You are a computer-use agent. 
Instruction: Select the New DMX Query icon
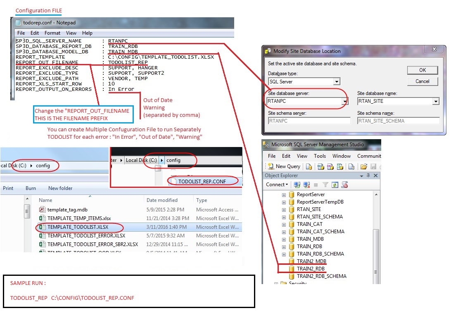pos(330,167)
